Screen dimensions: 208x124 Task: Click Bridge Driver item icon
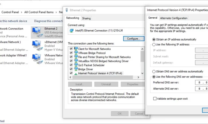click(76, 69)
